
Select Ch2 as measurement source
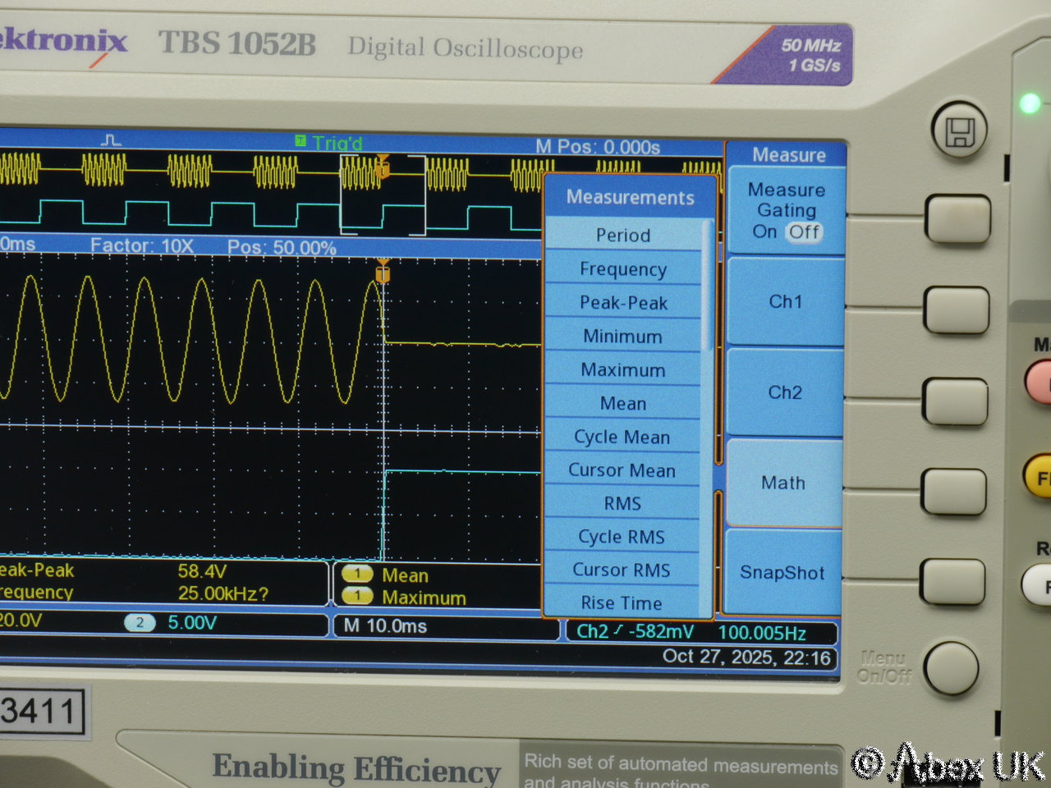click(784, 392)
